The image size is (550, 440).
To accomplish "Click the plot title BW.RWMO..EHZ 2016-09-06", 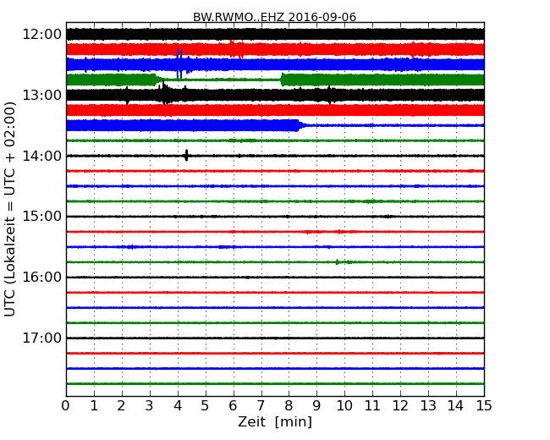I will pos(274,17).
